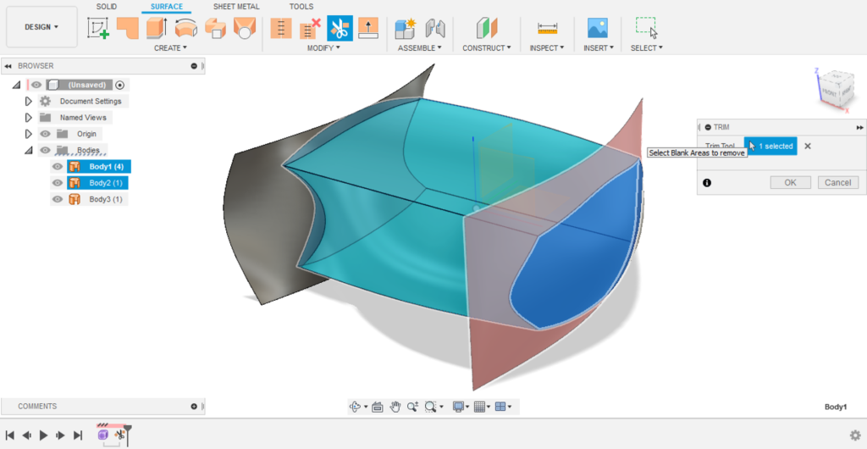Viewport: 867px width, 449px height.
Task: Select the surface Loft tool icon
Action: [x=245, y=28]
